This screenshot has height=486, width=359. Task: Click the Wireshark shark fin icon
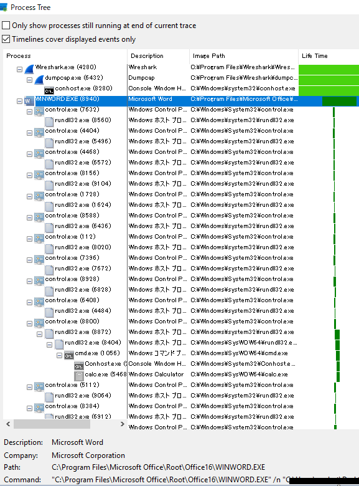click(x=29, y=69)
